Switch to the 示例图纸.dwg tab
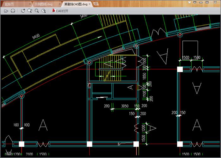 tap(44, 4)
